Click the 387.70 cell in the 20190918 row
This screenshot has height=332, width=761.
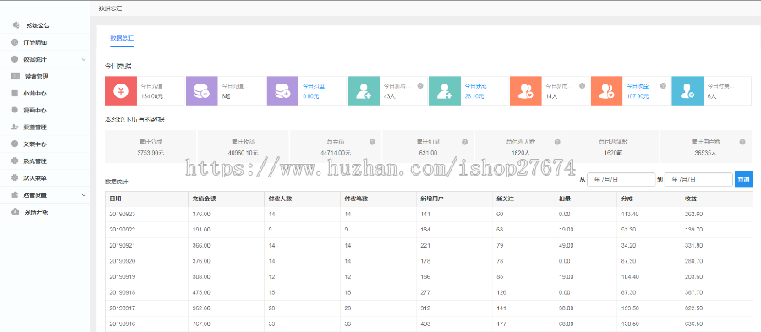click(693, 292)
